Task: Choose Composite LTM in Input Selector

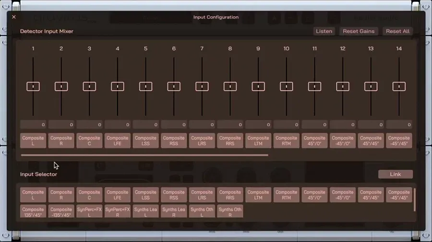Action: 258,195
